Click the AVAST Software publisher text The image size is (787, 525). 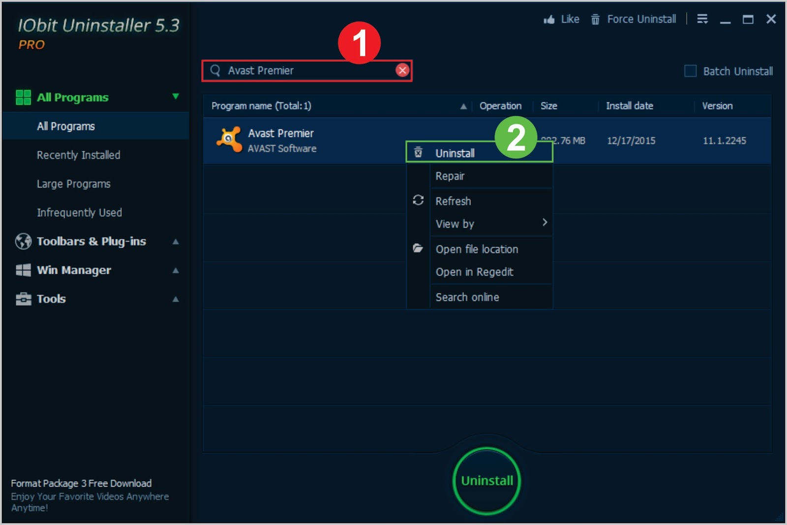click(x=282, y=148)
